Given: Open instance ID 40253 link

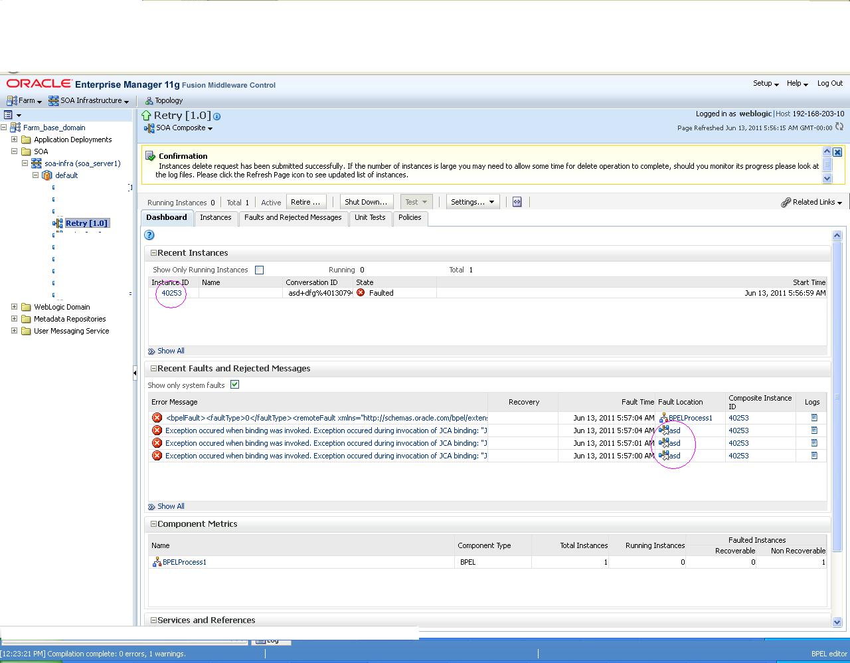Looking at the screenshot, I should 170,293.
